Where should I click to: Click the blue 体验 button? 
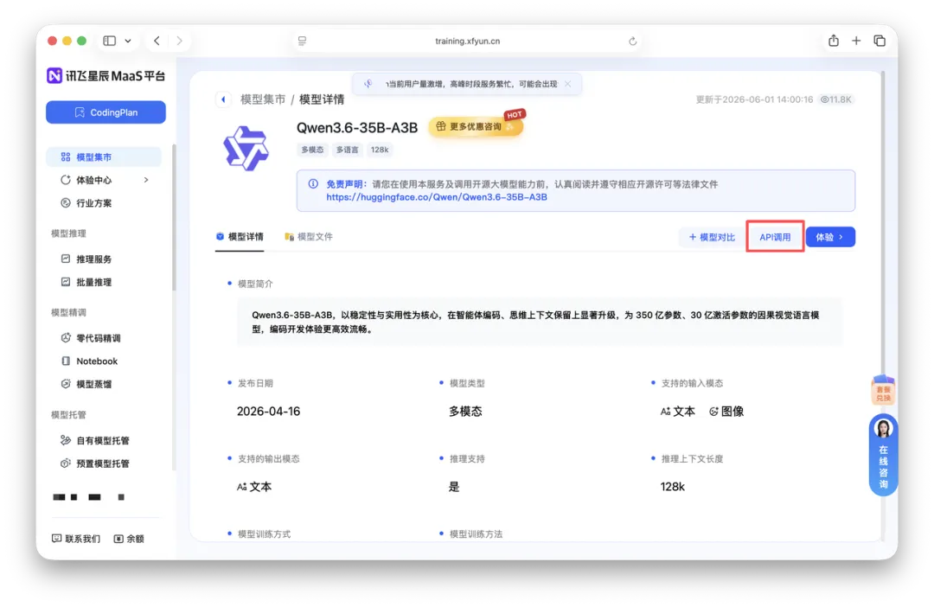pyautogui.click(x=830, y=237)
